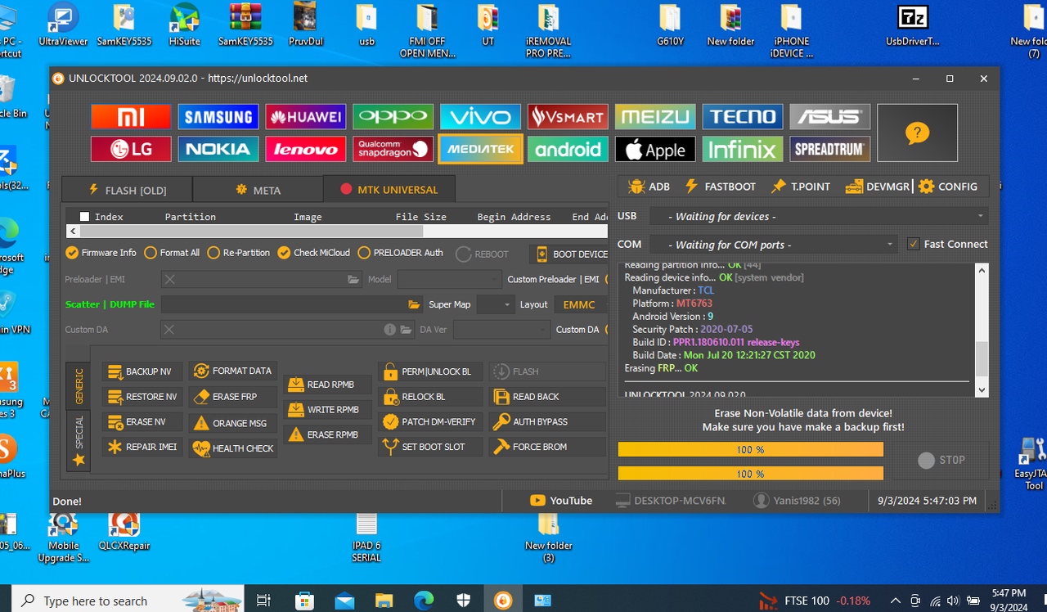Switch to the FLASH [OLD] tab
The width and height of the screenshot is (1047, 612).
[x=128, y=190]
